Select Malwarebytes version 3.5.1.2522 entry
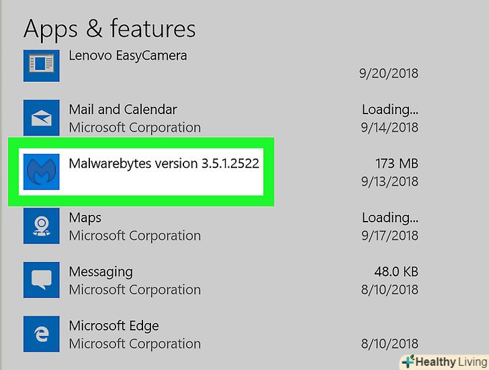Screen dimensions: 489x370 click(x=164, y=163)
